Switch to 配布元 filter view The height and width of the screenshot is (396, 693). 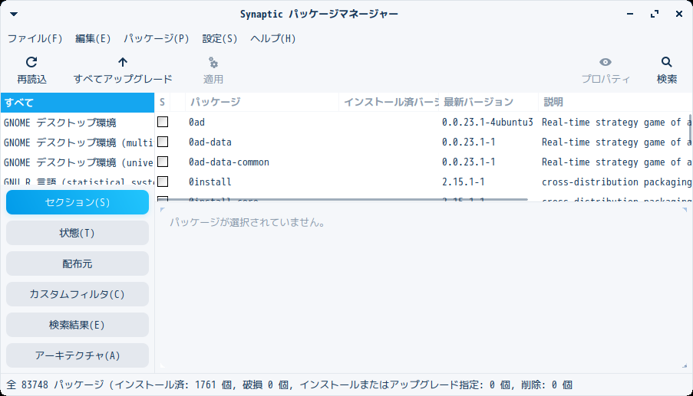point(78,263)
